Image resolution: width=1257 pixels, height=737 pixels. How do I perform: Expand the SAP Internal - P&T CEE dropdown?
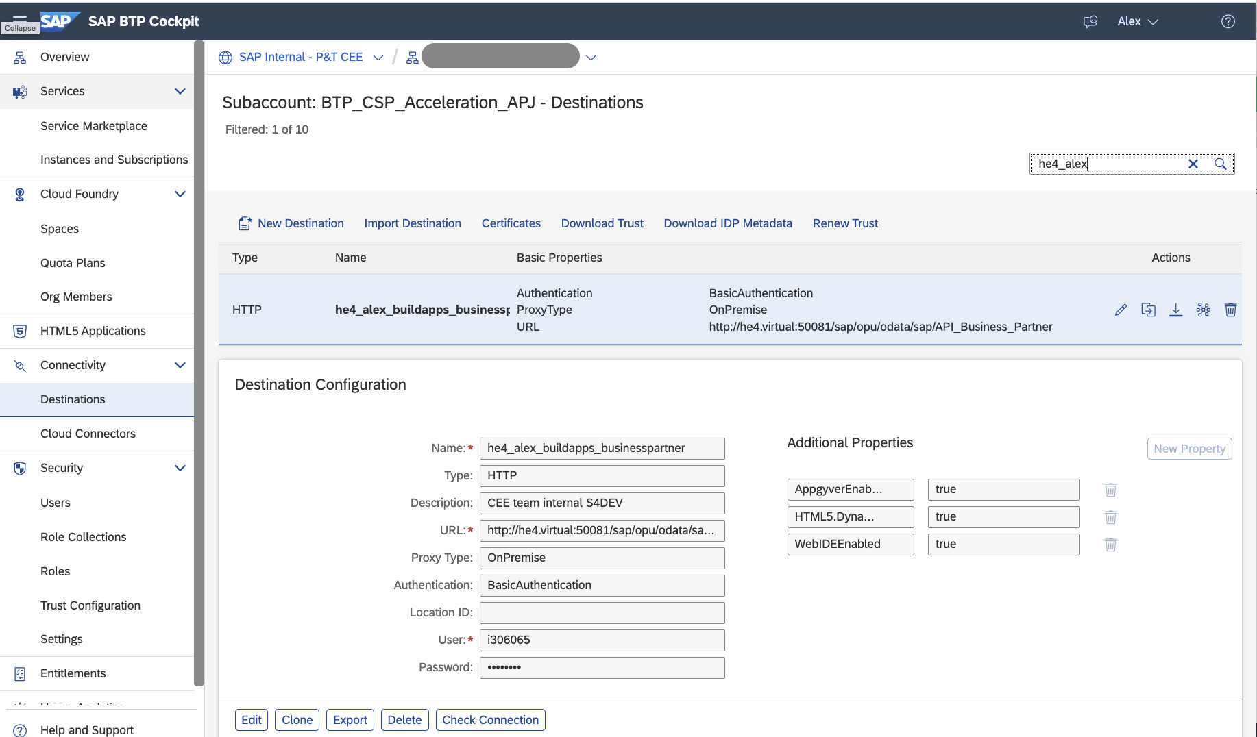pos(378,58)
